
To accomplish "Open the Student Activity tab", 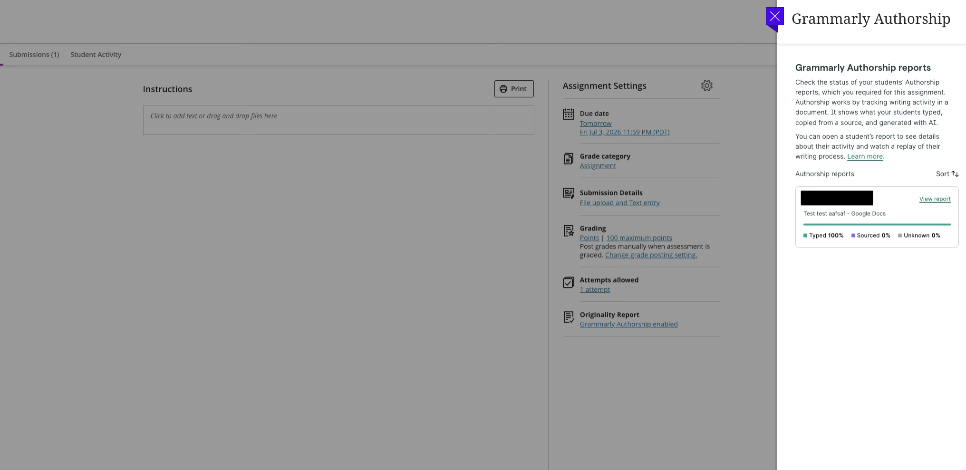I will coord(96,55).
